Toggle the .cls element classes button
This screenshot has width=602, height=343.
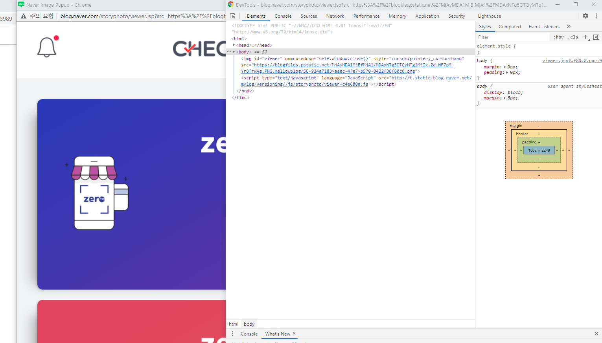[573, 37]
